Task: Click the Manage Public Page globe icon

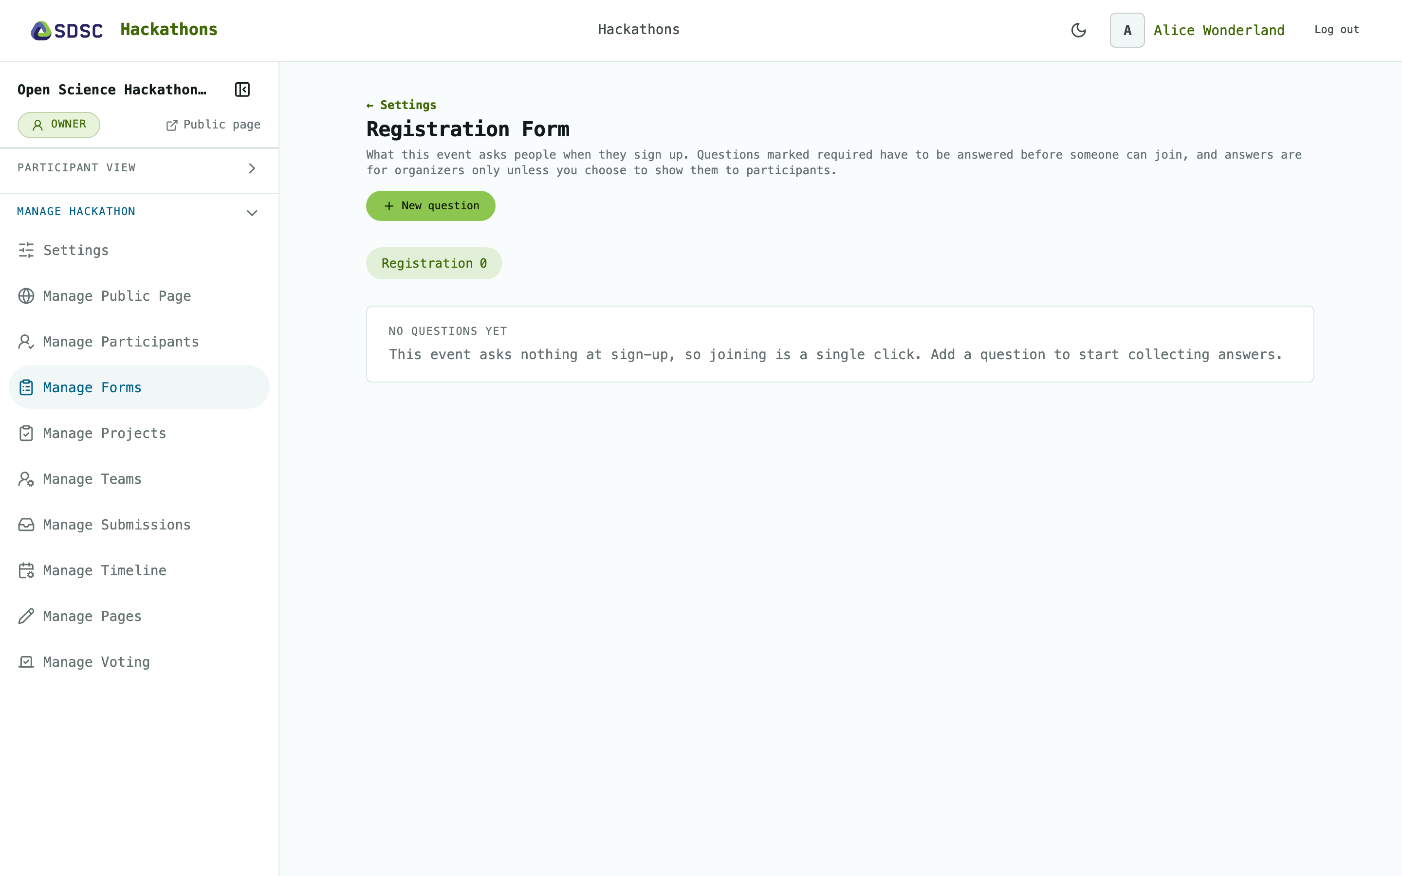Action: 26,296
